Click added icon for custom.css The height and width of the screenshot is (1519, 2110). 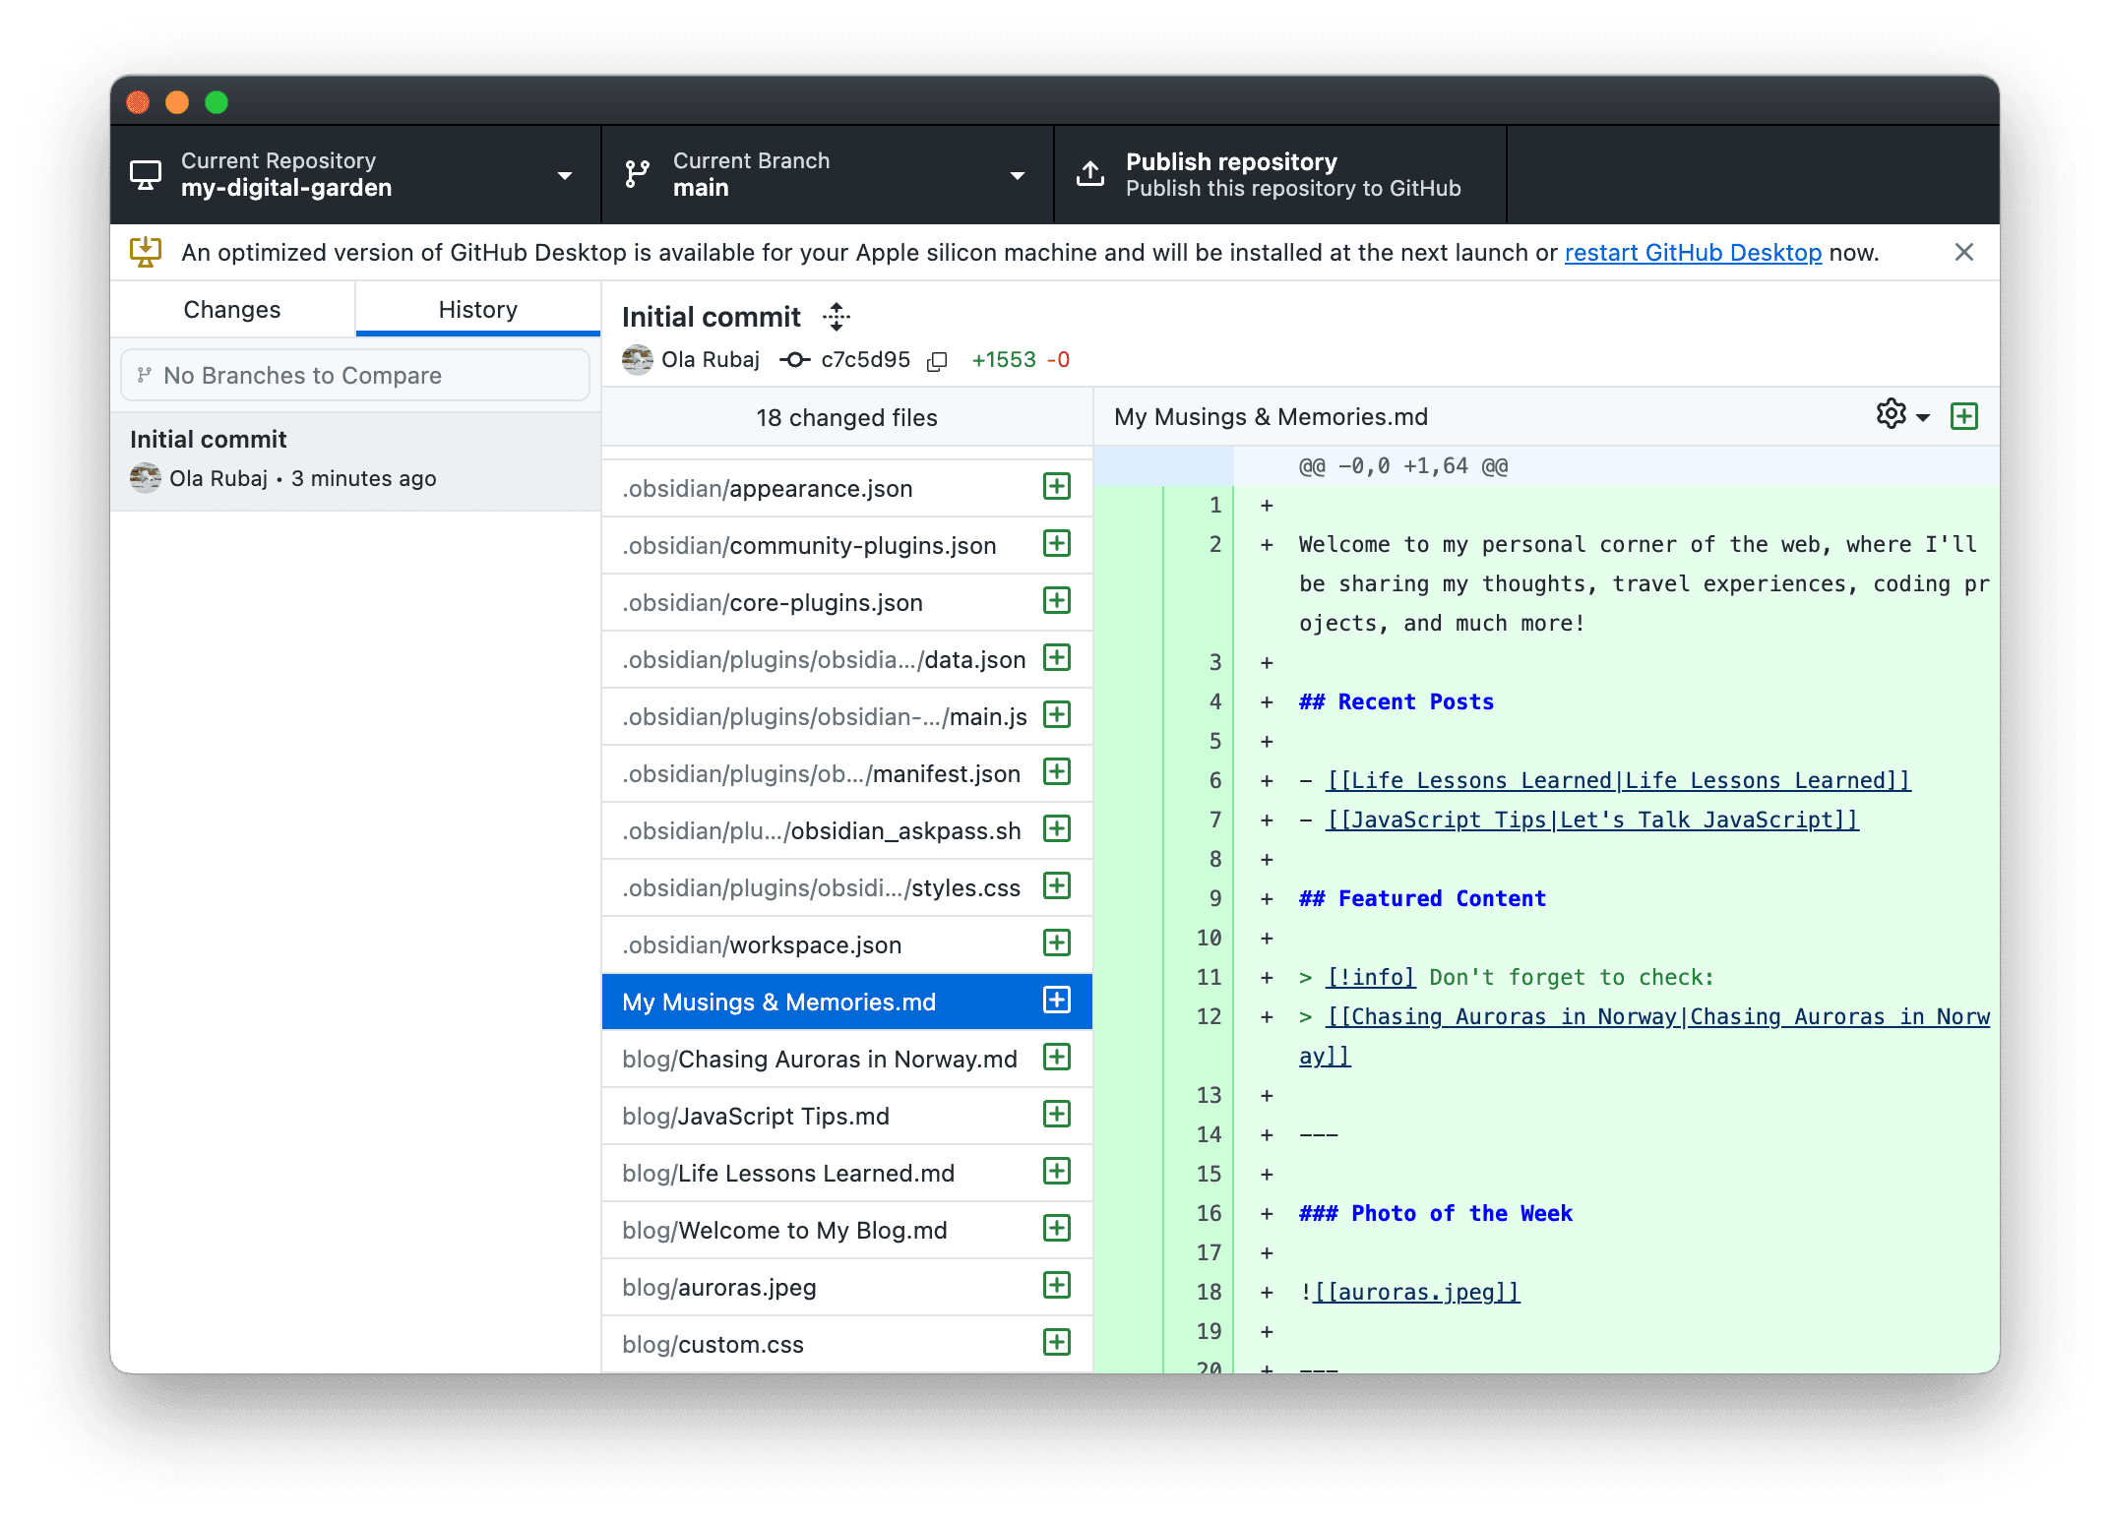click(1057, 1342)
